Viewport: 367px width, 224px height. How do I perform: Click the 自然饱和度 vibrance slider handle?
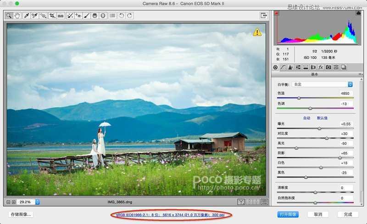click(315, 203)
